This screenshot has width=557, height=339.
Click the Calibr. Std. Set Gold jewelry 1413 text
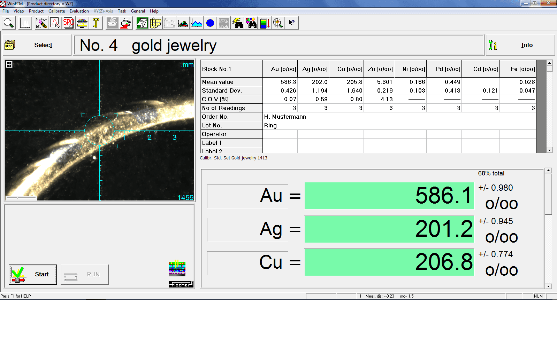[x=234, y=158]
